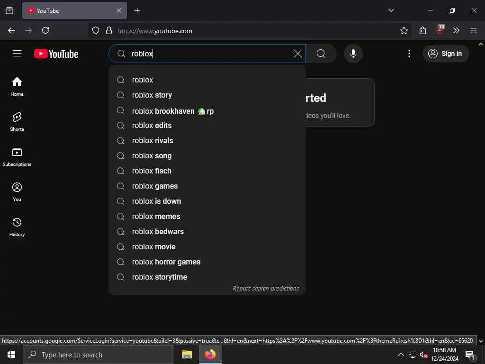485x364 pixels.
Task: Open the uBlock extension icon with badge 10
Action: tap(440, 30)
